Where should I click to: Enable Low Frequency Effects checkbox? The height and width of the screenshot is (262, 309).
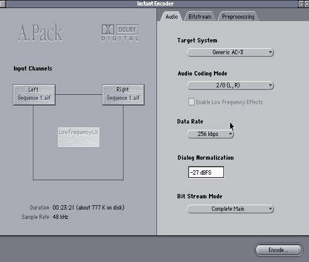pos(191,102)
